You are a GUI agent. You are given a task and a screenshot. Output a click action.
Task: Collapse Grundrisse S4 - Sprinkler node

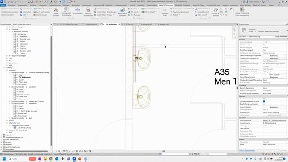pos(9,87)
